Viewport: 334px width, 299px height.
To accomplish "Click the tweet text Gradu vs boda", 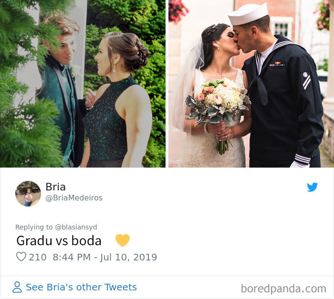I will click(x=59, y=240).
